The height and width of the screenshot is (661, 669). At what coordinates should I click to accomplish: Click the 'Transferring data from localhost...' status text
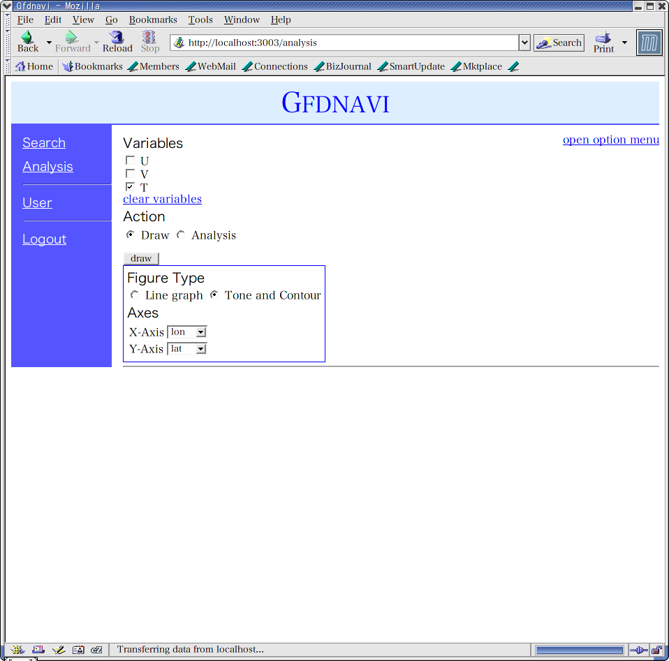tap(190, 650)
